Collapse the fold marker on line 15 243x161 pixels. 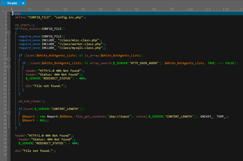click(x=9, y=67)
